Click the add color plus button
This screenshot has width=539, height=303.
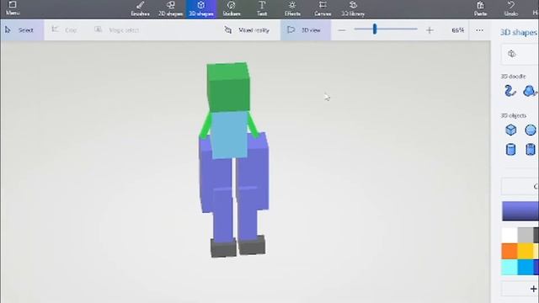coord(533,289)
